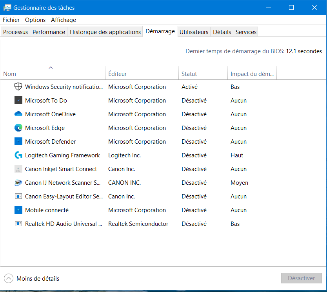Switch to the Processus tab

click(15, 32)
